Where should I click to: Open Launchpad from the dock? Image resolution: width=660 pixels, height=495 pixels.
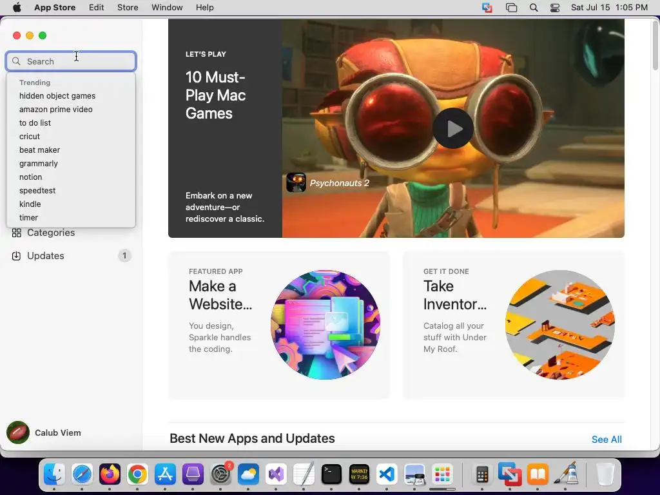(442, 475)
